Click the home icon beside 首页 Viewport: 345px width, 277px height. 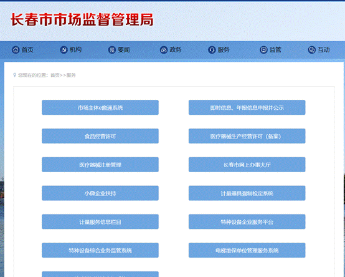[x=16, y=50]
